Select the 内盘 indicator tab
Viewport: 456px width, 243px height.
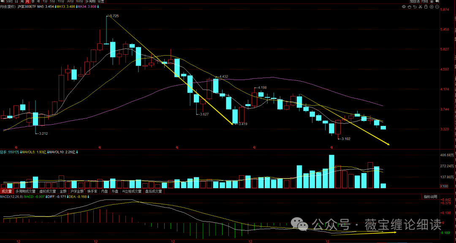click(x=104, y=191)
